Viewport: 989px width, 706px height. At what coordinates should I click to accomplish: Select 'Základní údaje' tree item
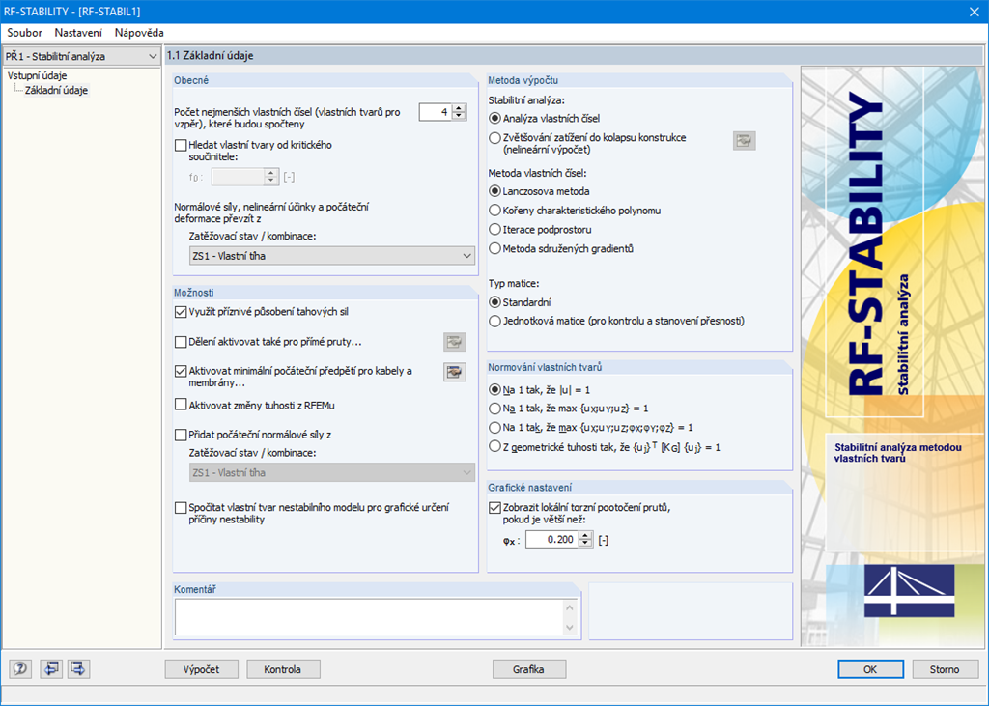(57, 90)
